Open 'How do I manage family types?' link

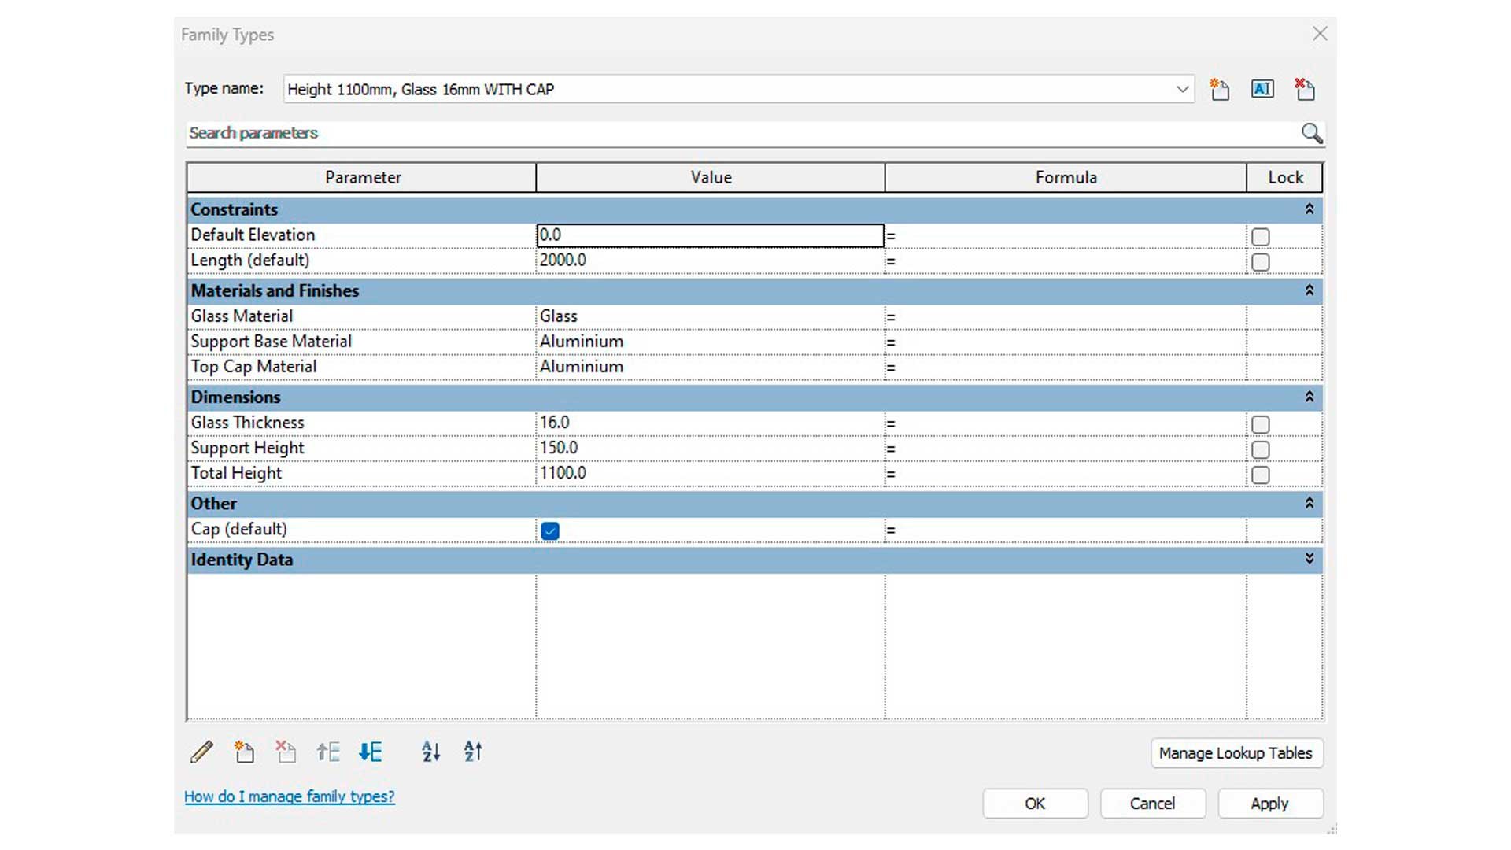pos(290,796)
